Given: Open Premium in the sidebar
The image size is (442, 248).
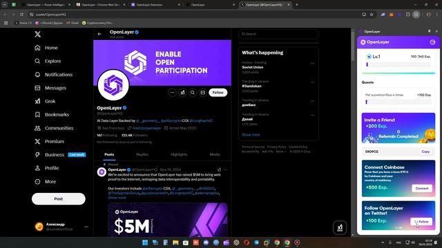Looking at the screenshot, I should point(49,141).
